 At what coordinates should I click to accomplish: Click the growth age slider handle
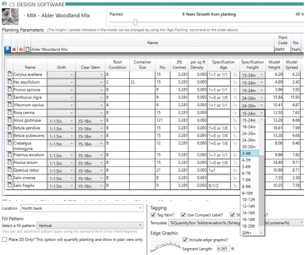pos(135,22)
